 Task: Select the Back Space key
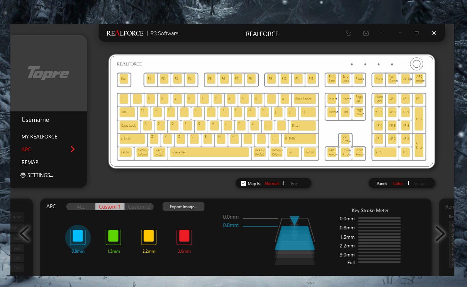coord(304,99)
